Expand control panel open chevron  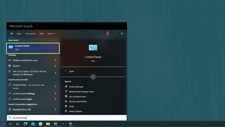click(55, 99)
